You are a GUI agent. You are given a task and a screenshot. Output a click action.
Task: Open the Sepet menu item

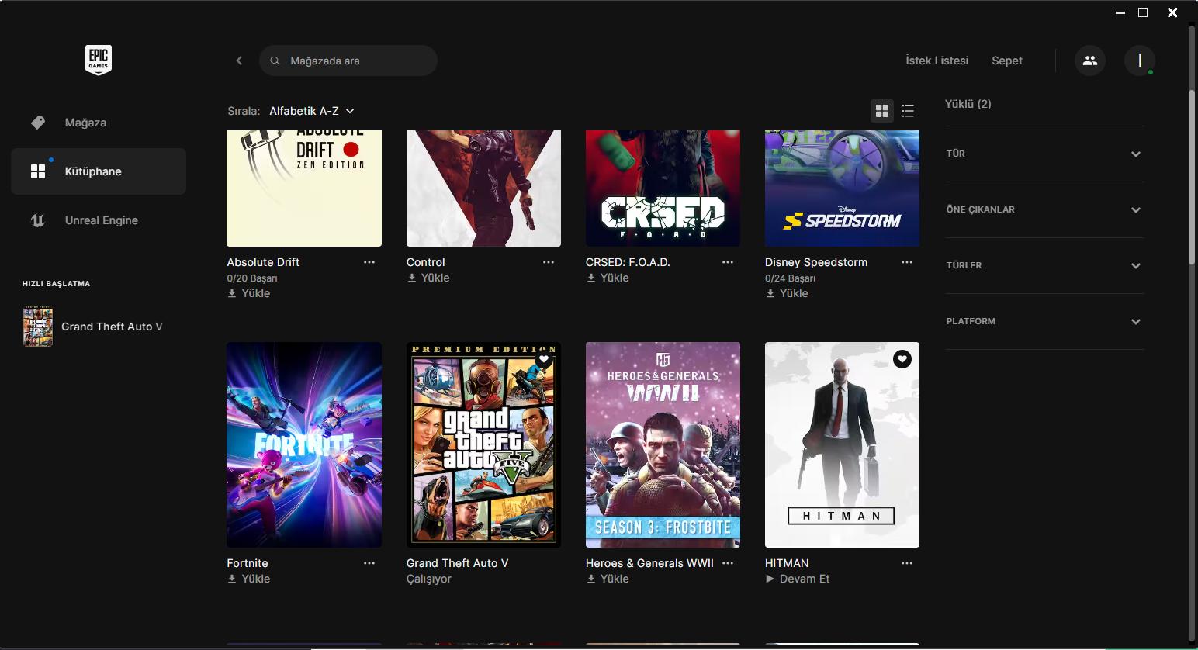point(1006,60)
